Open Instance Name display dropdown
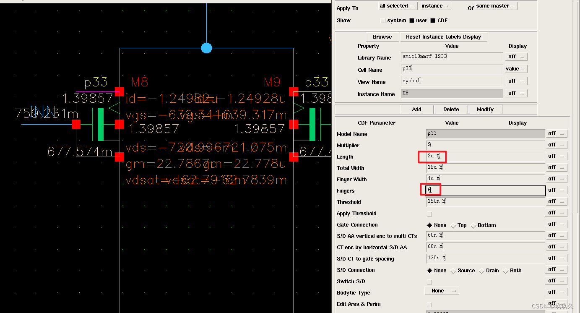 coord(516,93)
